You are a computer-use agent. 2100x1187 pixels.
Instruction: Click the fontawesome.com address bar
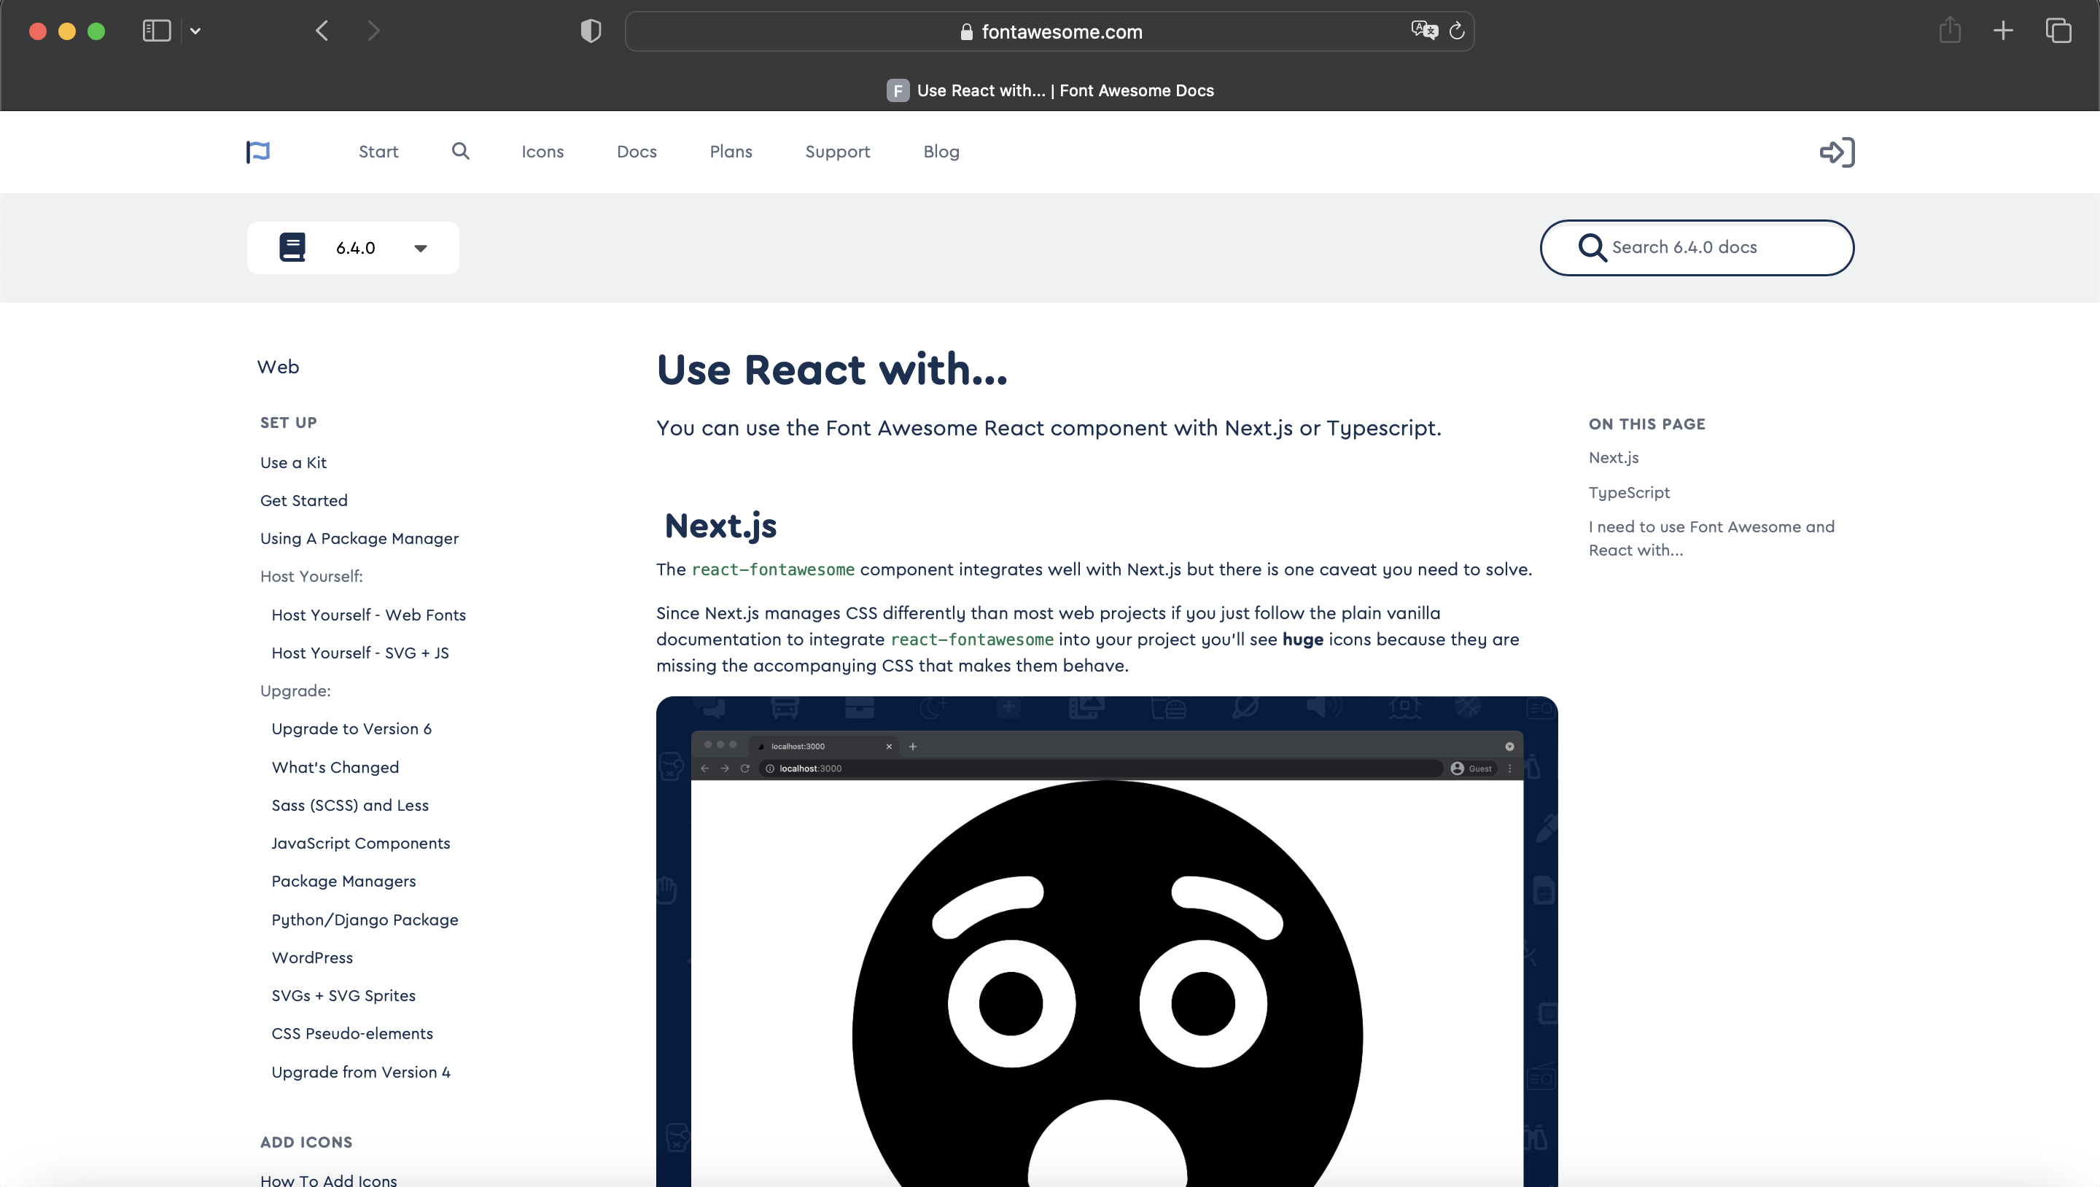(1050, 31)
